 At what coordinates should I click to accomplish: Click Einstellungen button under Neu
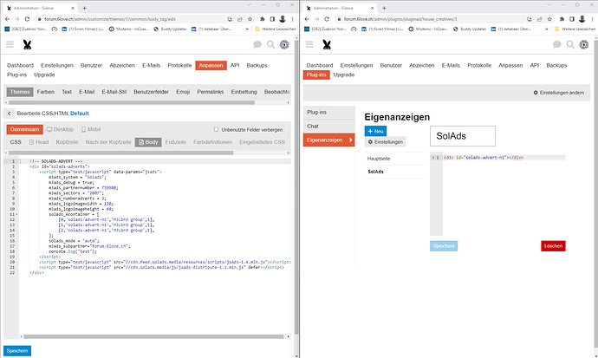385,142
